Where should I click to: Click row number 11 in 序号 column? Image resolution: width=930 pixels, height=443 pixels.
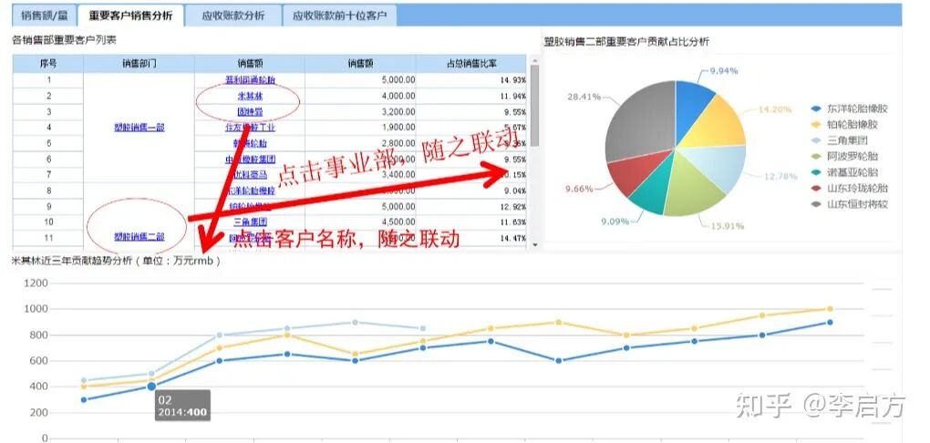(48, 238)
